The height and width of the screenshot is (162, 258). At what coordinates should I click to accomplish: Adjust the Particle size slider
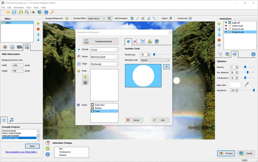tap(154, 55)
